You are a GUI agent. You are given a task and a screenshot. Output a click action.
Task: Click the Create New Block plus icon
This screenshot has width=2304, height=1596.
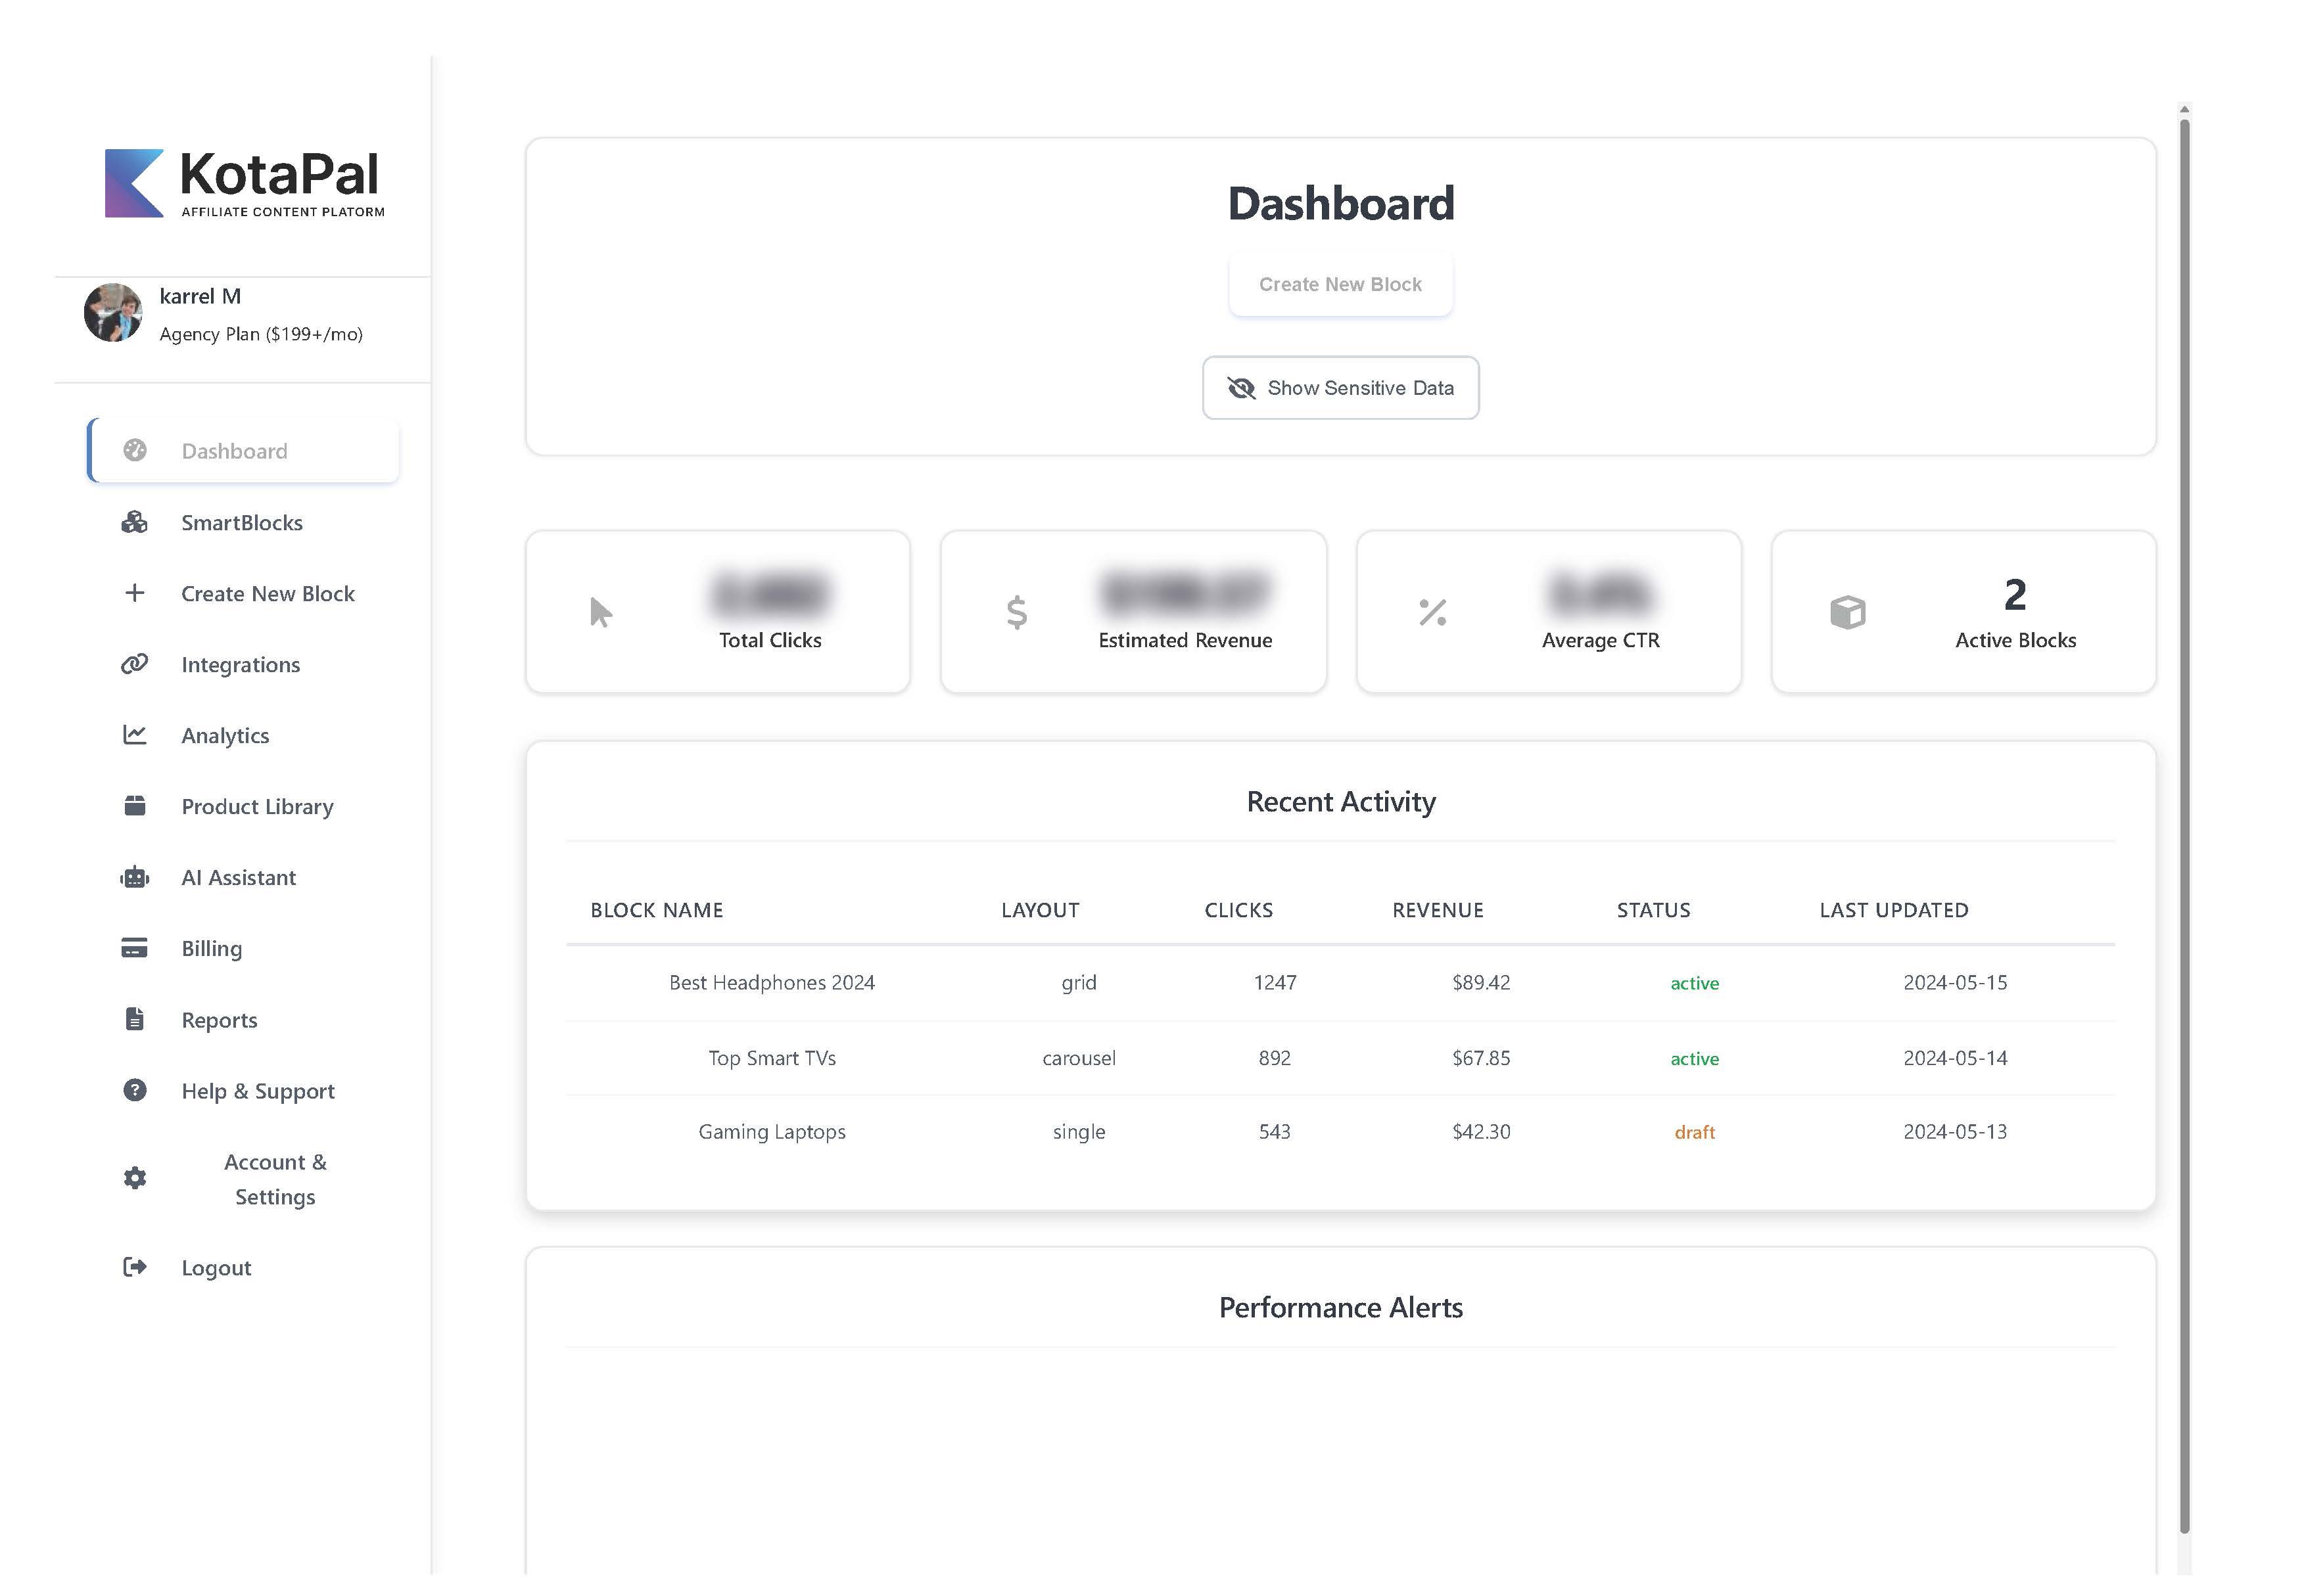[134, 593]
